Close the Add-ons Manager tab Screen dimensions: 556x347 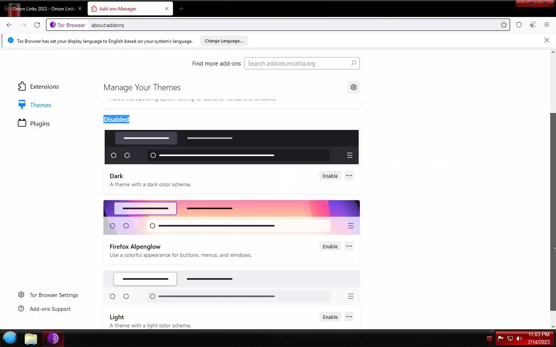pyautogui.click(x=167, y=8)
